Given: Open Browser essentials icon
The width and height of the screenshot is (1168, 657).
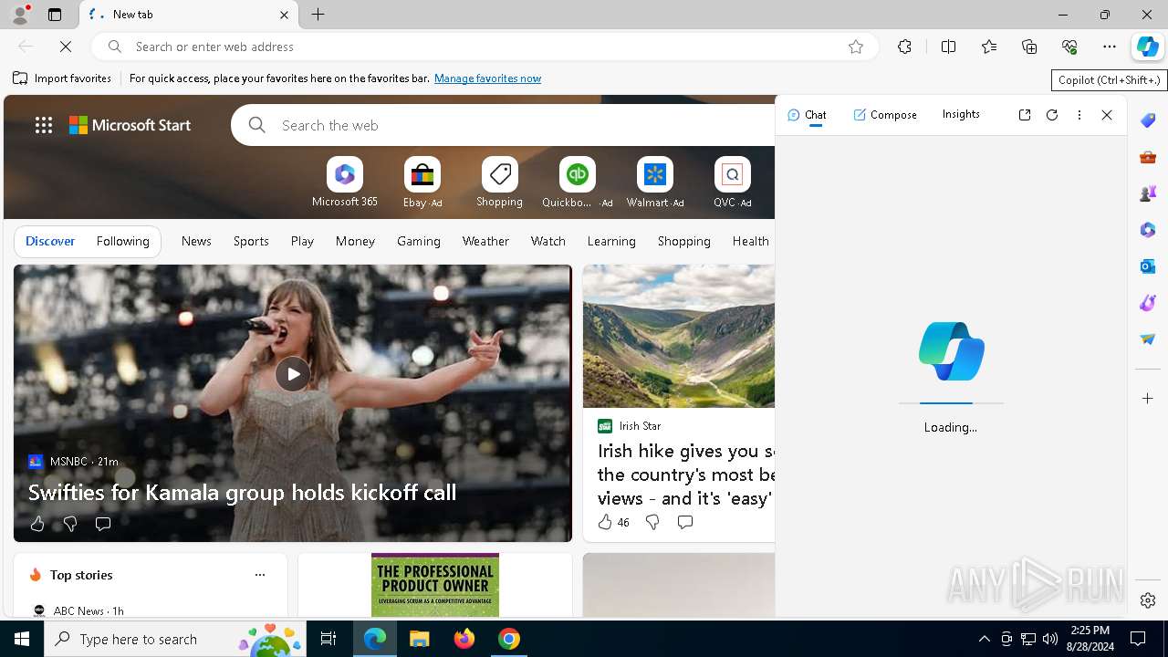Looking at the screenshot, I should click(1069, 47).
